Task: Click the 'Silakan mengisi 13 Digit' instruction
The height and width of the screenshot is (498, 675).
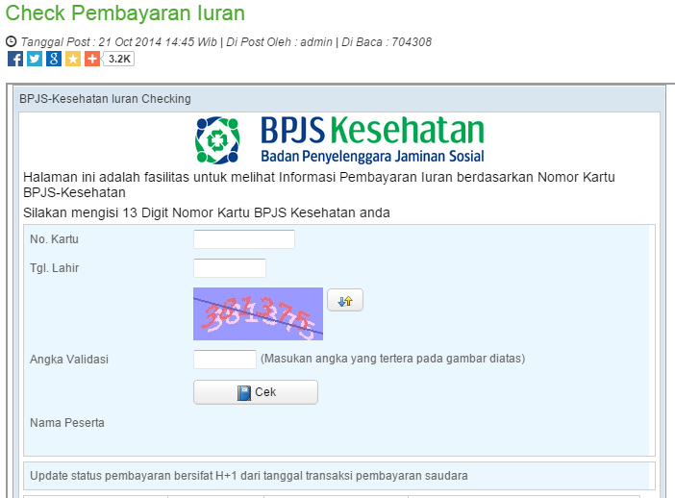Action: tap(207, 212)
